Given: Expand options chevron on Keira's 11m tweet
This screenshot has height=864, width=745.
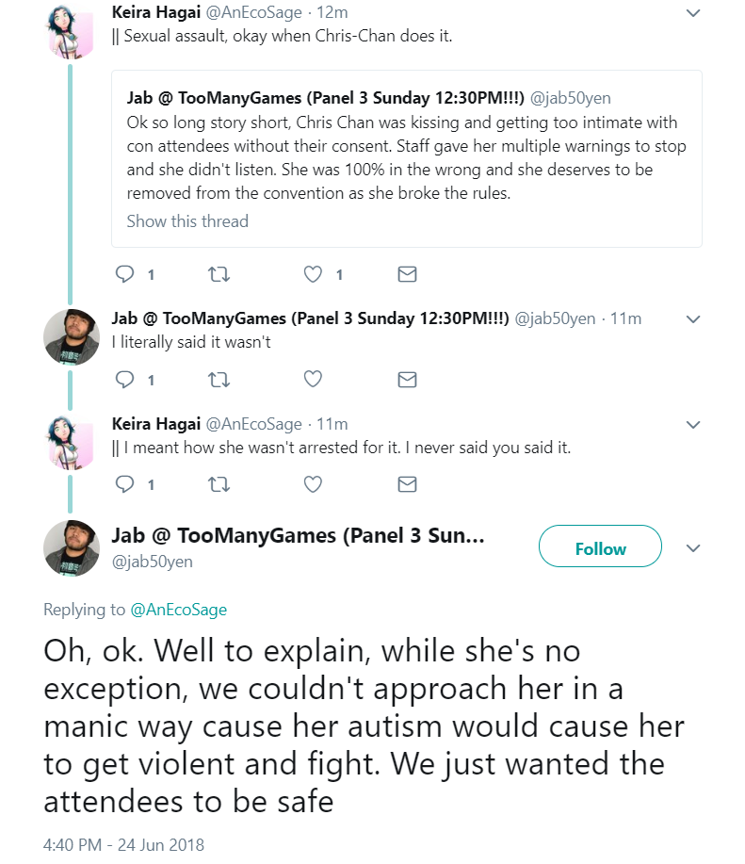Looking at the screenshot, I should pos(693,424).
